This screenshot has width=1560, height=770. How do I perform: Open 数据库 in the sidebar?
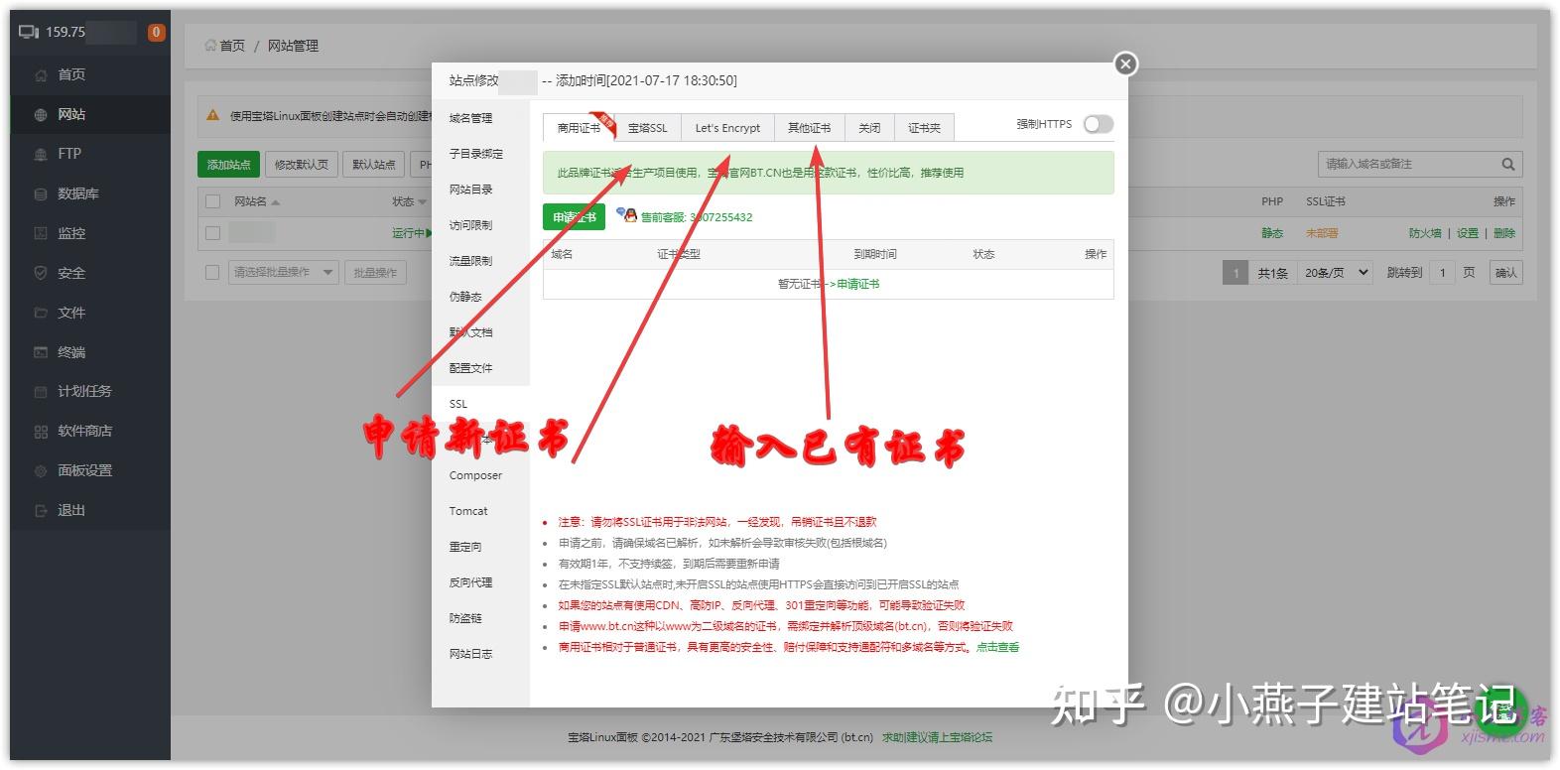[78, 193]
